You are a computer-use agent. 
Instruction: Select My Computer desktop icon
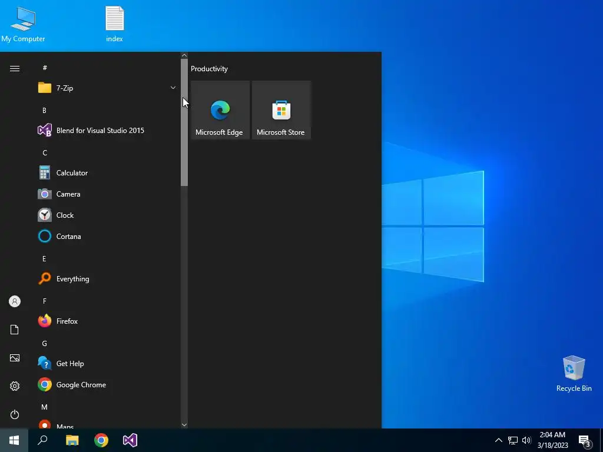click(x=23, y=24)
